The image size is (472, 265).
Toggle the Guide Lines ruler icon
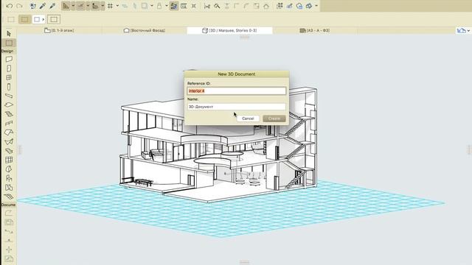[66, 6]
